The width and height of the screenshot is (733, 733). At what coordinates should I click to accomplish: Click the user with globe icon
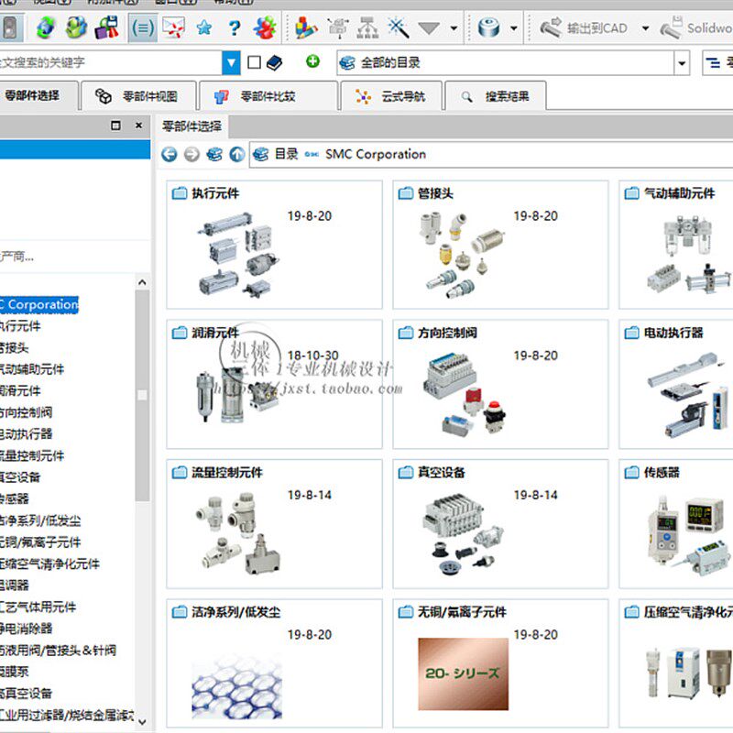coord(76,27)
